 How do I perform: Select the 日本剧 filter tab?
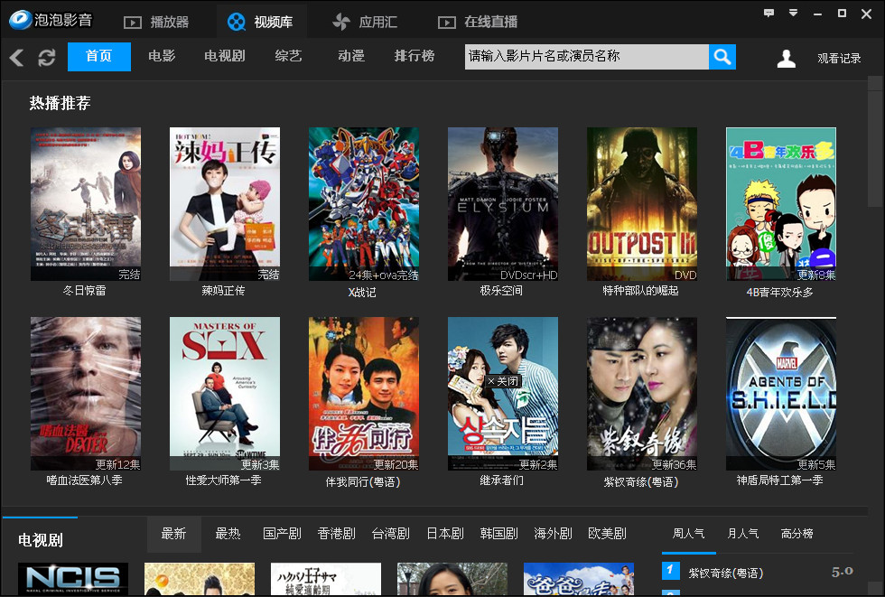click(444, 534)
